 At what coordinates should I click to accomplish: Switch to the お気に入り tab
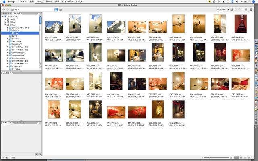[6, 13]
